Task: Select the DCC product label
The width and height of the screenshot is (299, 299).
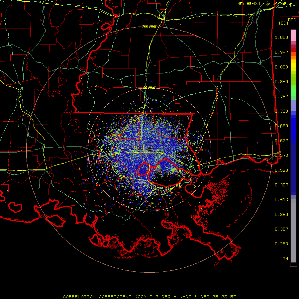Action: 292,20
